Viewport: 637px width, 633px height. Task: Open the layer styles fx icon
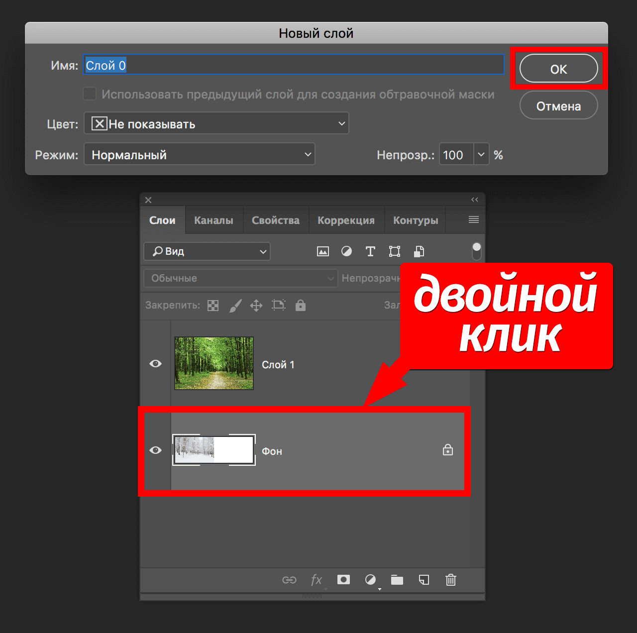(x=316, y=580)
